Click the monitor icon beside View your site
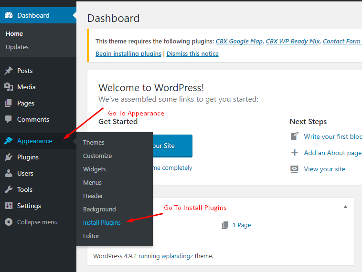The image size is (362, 272). point(294,169)
